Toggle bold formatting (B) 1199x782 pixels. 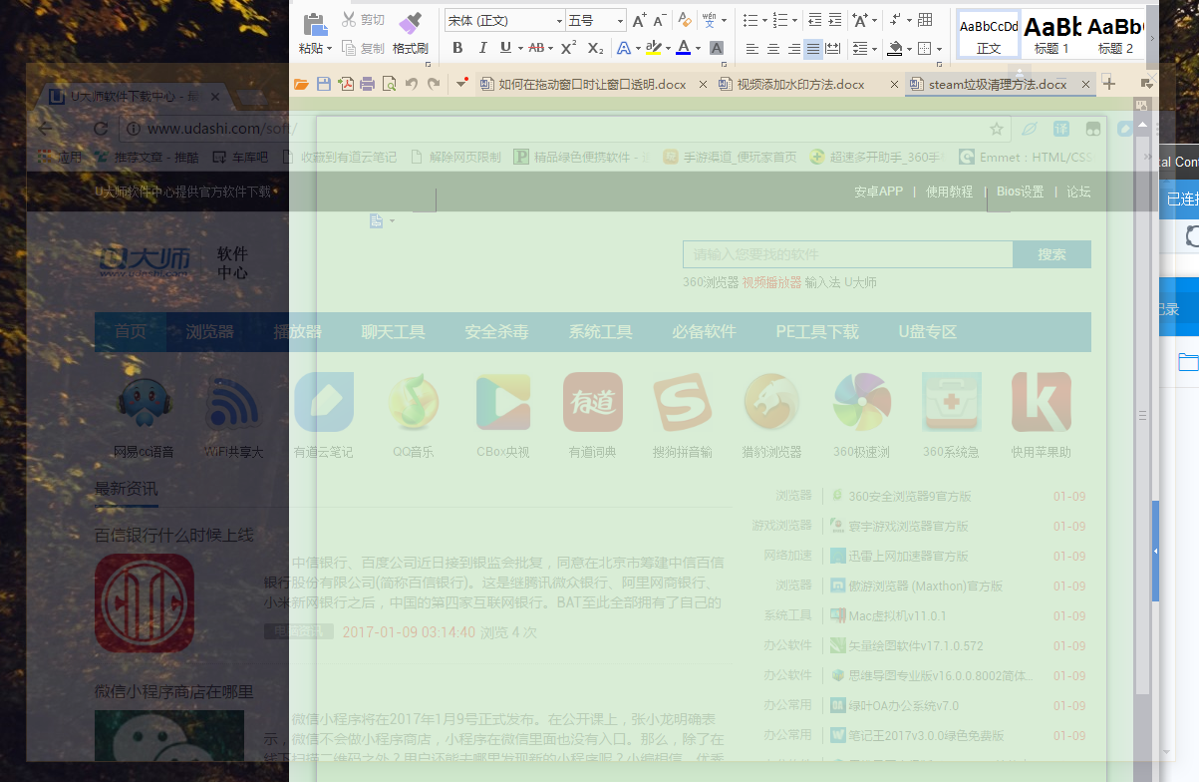[x=457, y=48]
